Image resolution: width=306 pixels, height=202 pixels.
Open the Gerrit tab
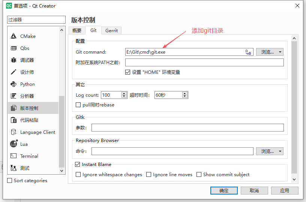111,31
